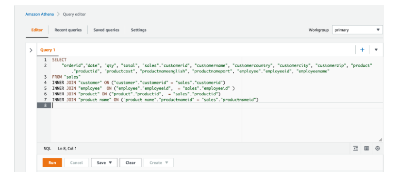Viewport: 398px width, 183px height.
Task: Open the Recent queries tab
Action: (68, 30)
